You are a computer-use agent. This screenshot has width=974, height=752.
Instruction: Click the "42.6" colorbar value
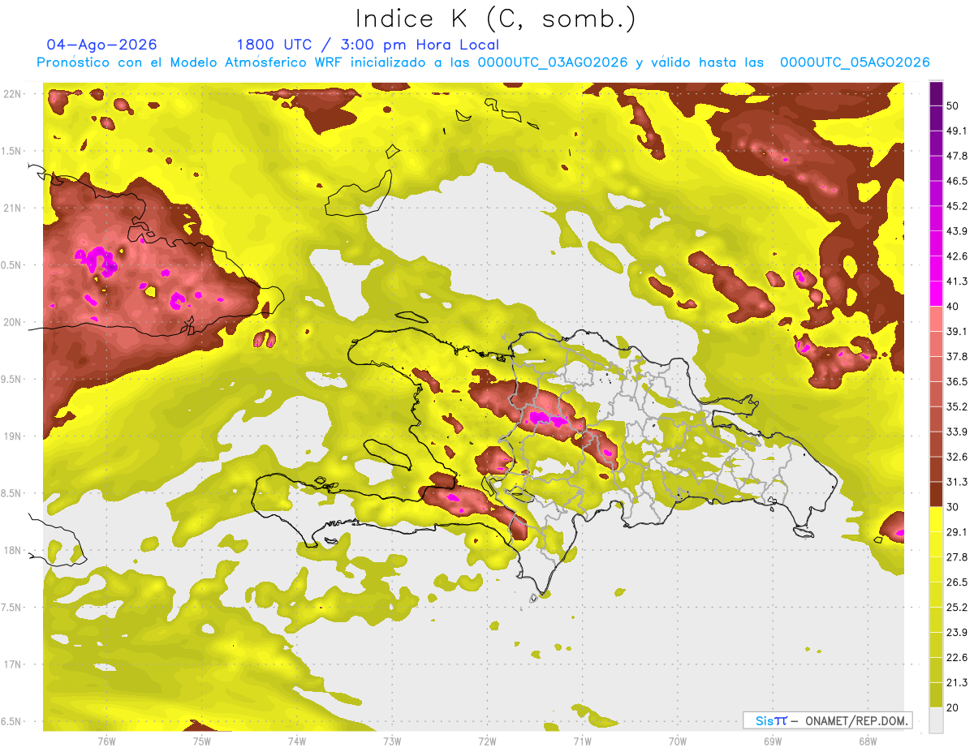point(957,256)
